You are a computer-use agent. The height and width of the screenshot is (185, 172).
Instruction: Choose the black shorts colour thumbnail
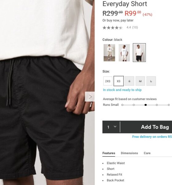click(x=139, y=52)
